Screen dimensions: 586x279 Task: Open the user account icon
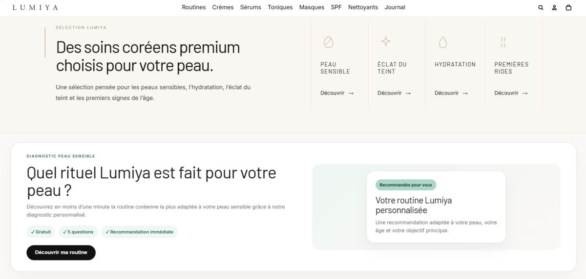[554, 7]
